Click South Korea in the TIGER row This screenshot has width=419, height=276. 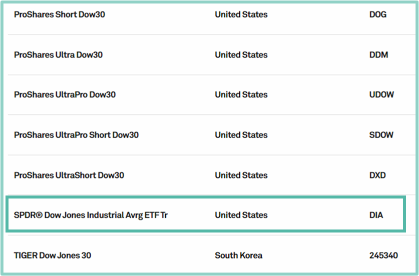[x=239, y=255]
